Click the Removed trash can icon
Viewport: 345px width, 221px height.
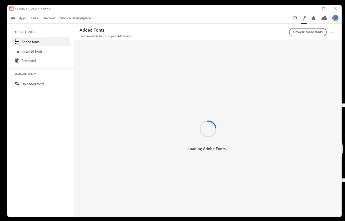[x=17, y=60]
